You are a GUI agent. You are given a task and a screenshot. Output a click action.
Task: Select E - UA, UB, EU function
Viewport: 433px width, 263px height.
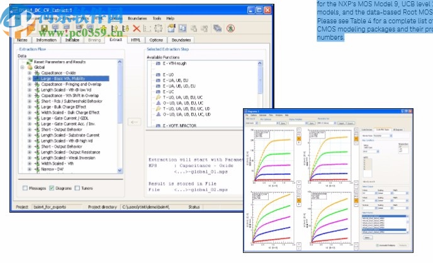(x=176, y=81)
